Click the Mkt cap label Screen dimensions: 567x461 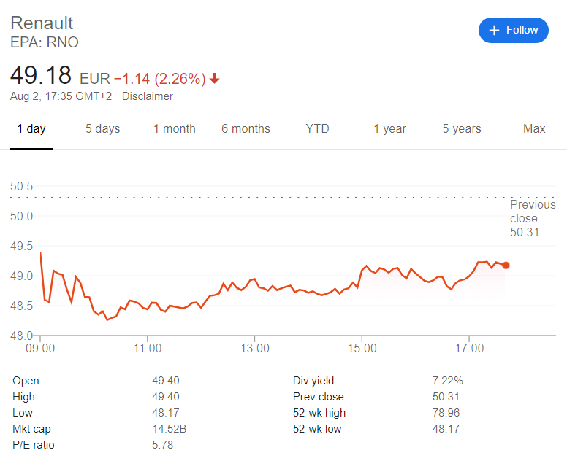(31, 429)
